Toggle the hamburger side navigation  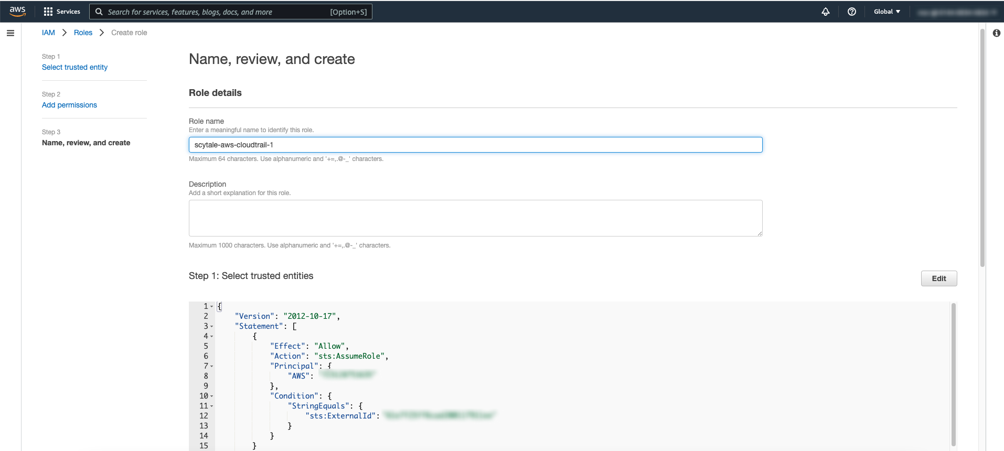(x=10, y=33)
